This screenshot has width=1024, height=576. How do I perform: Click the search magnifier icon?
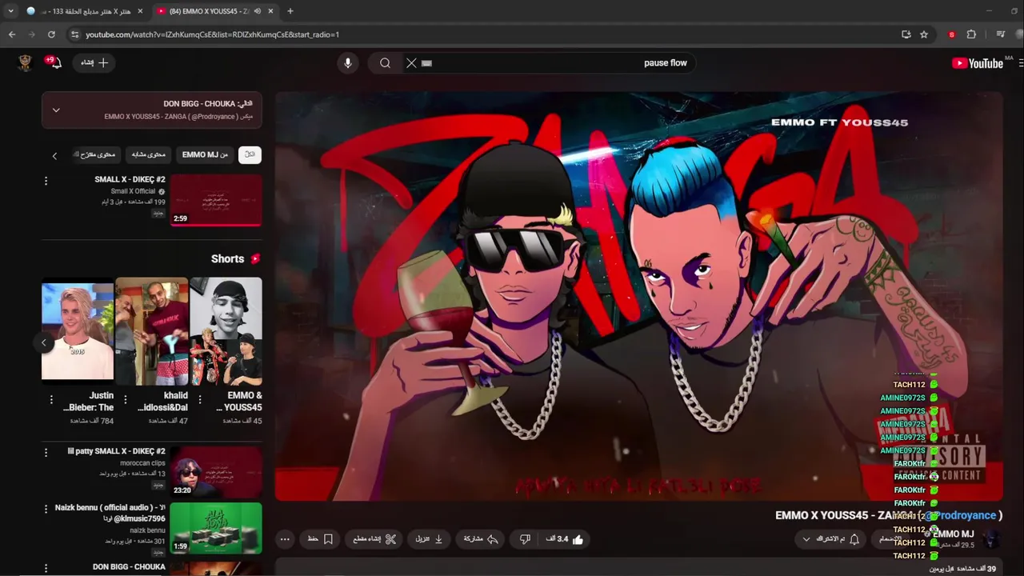coord(385,63)
